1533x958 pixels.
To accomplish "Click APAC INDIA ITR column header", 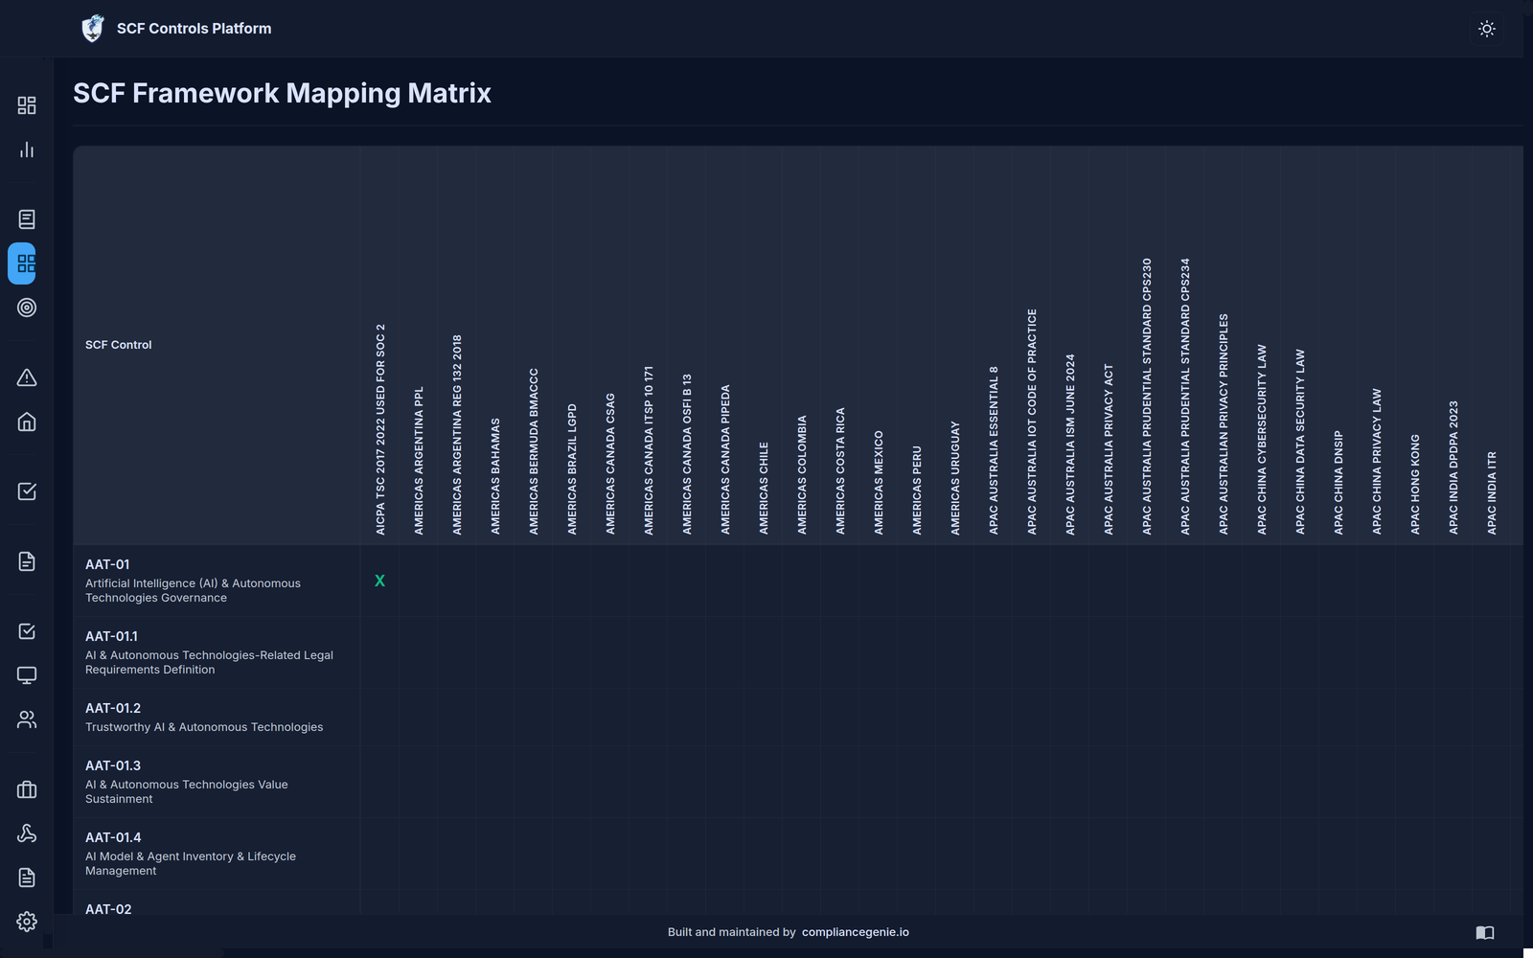I will 1492,493.
